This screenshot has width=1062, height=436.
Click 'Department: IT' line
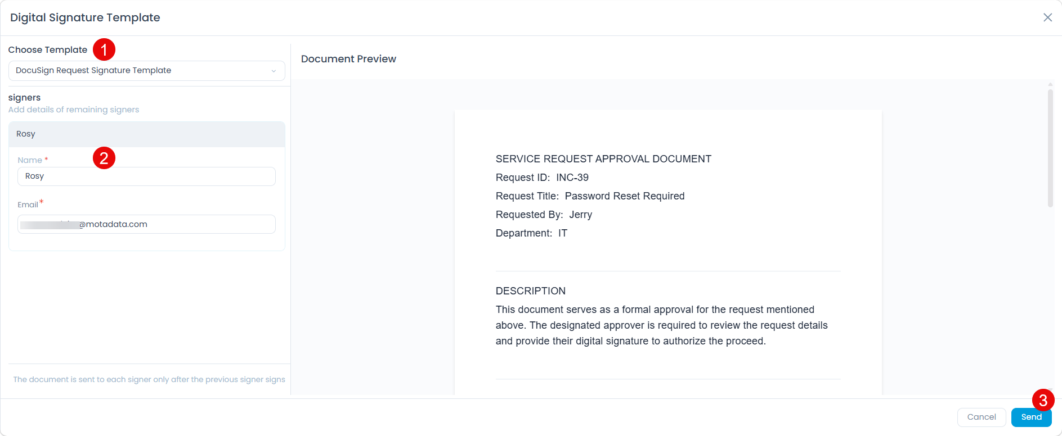click(531, 233)
